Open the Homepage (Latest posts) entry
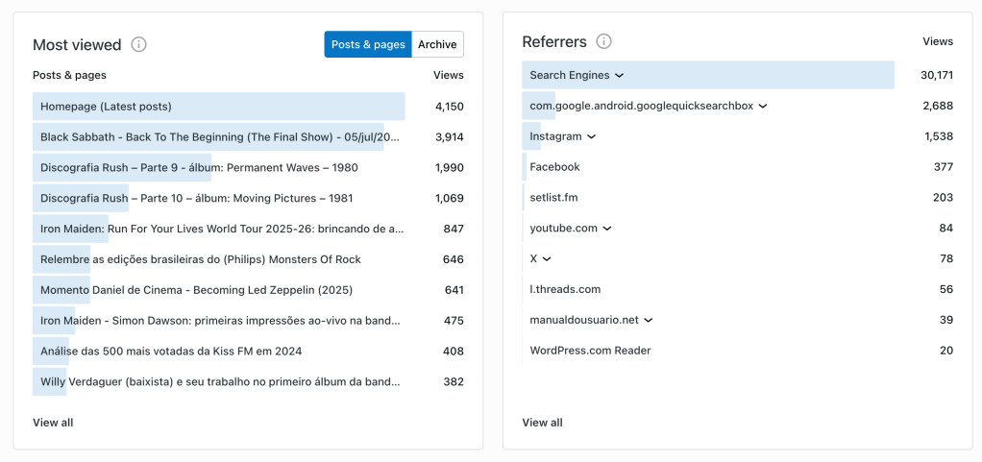982x462 pixels. point(106,107)
